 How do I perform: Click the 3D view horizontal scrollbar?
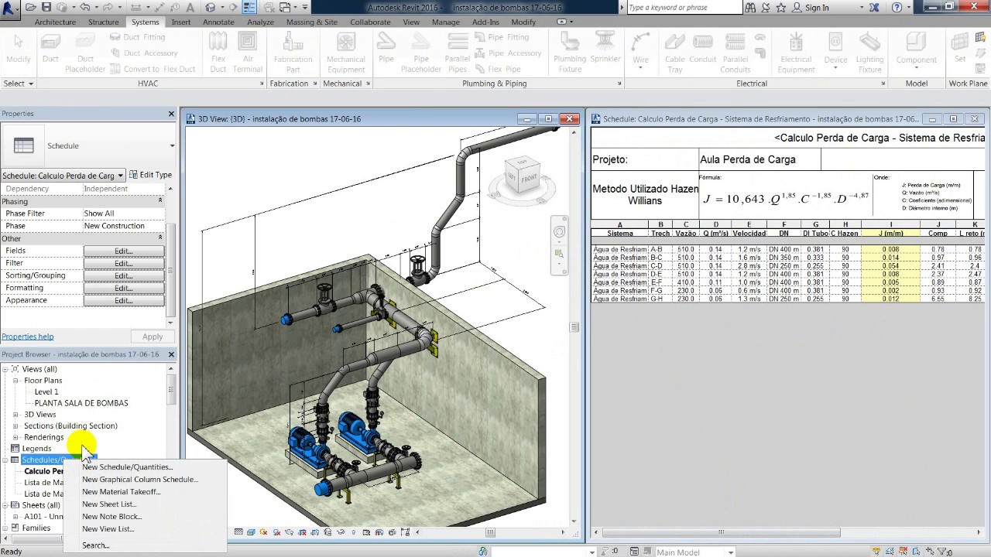pos(489,532)
